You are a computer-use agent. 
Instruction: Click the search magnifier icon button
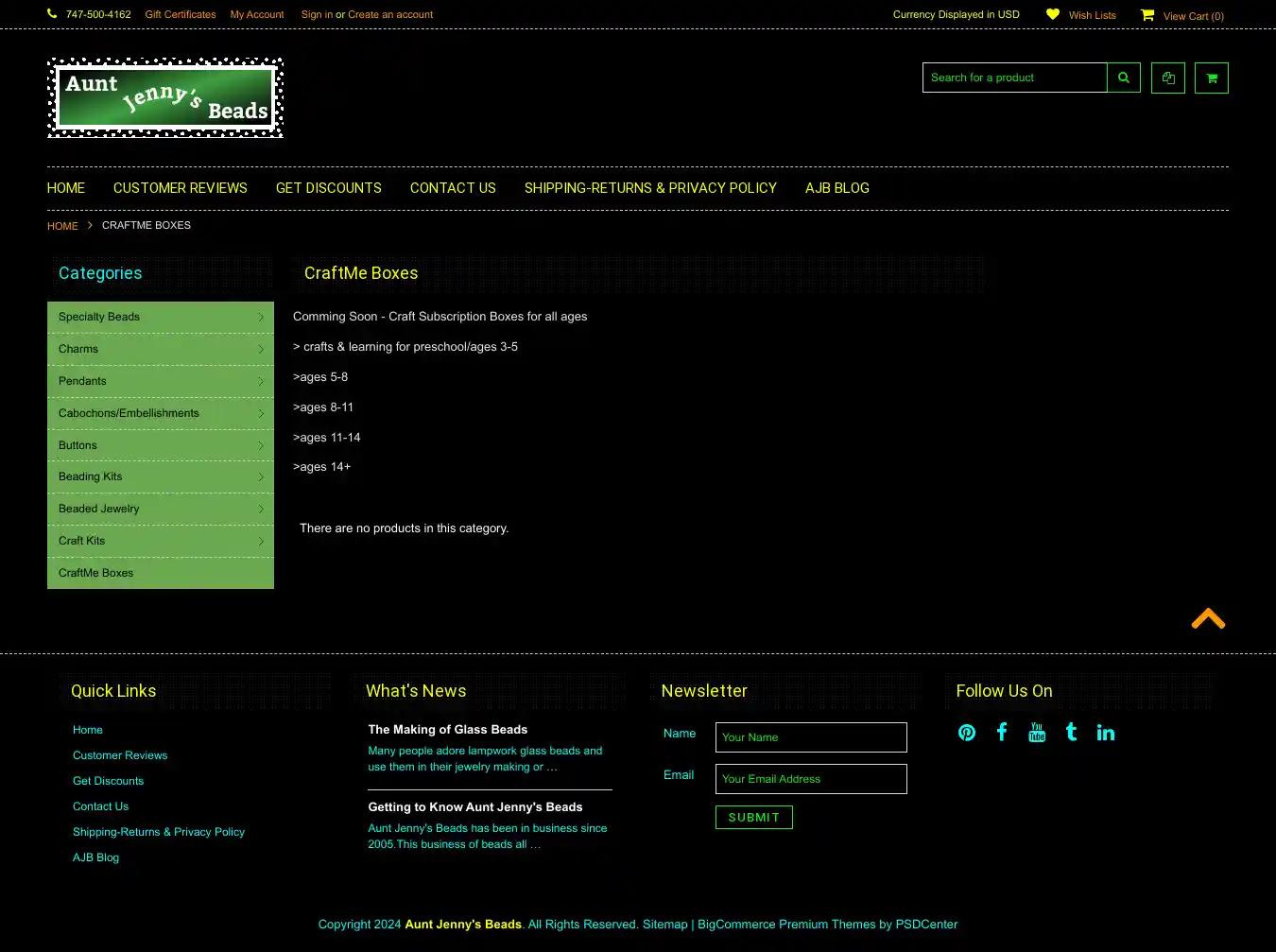[1124, 78]
